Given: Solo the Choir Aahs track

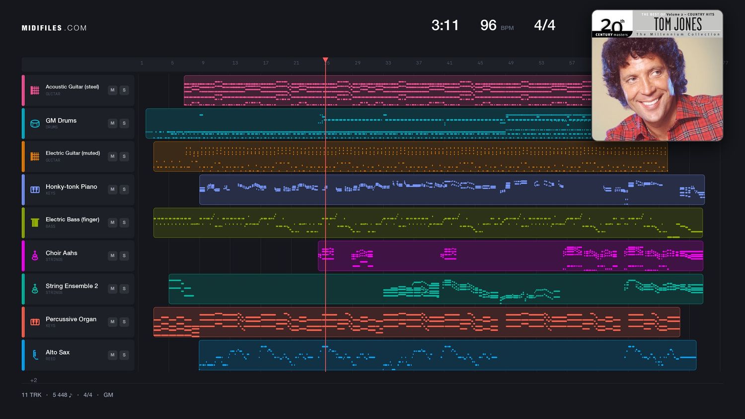Looking at the screenshot, I should click(124, 256).
